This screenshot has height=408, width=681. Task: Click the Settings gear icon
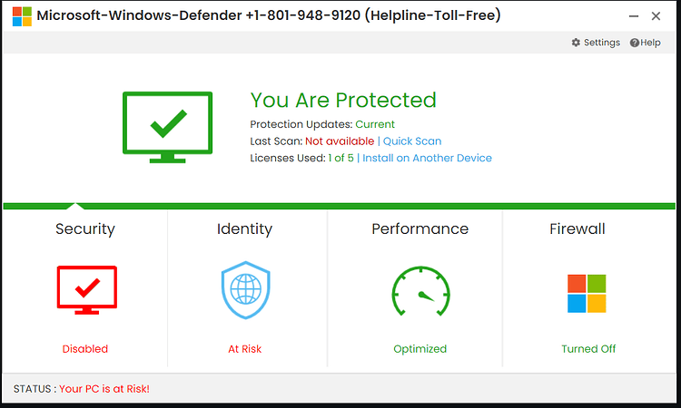(x=576, y=43)
